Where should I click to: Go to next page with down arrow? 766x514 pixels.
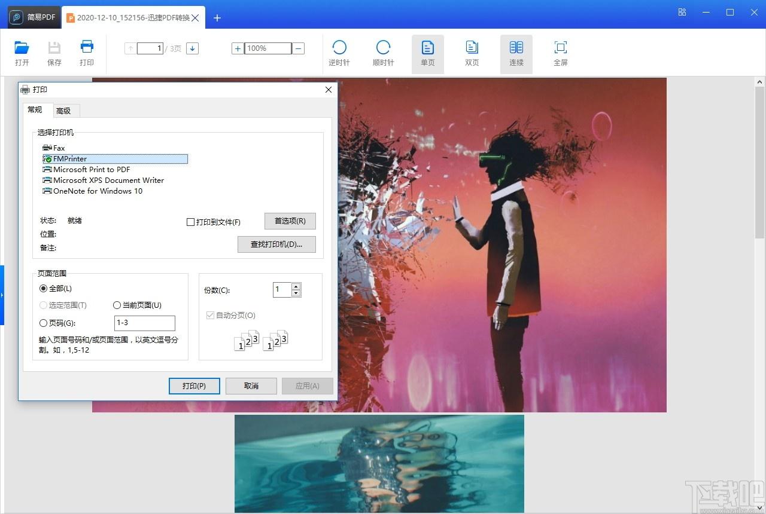click(192, 48)
